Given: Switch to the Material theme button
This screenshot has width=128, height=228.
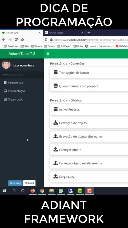Looking at the screenshot, I should click(x=29, y=183).
